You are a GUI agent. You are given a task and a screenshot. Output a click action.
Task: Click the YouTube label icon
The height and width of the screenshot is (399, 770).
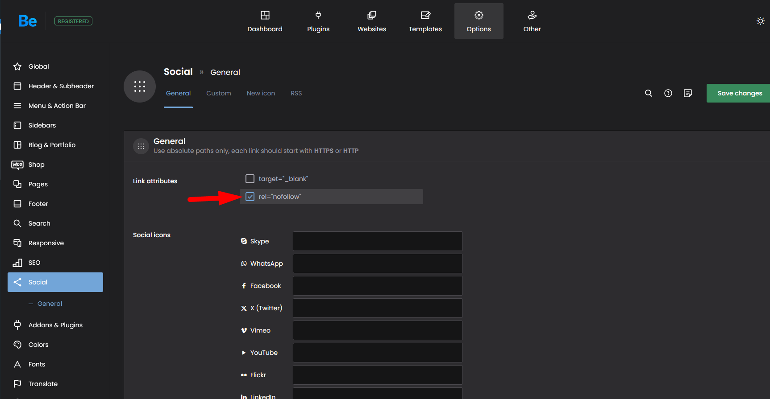(x=244, y=353)
